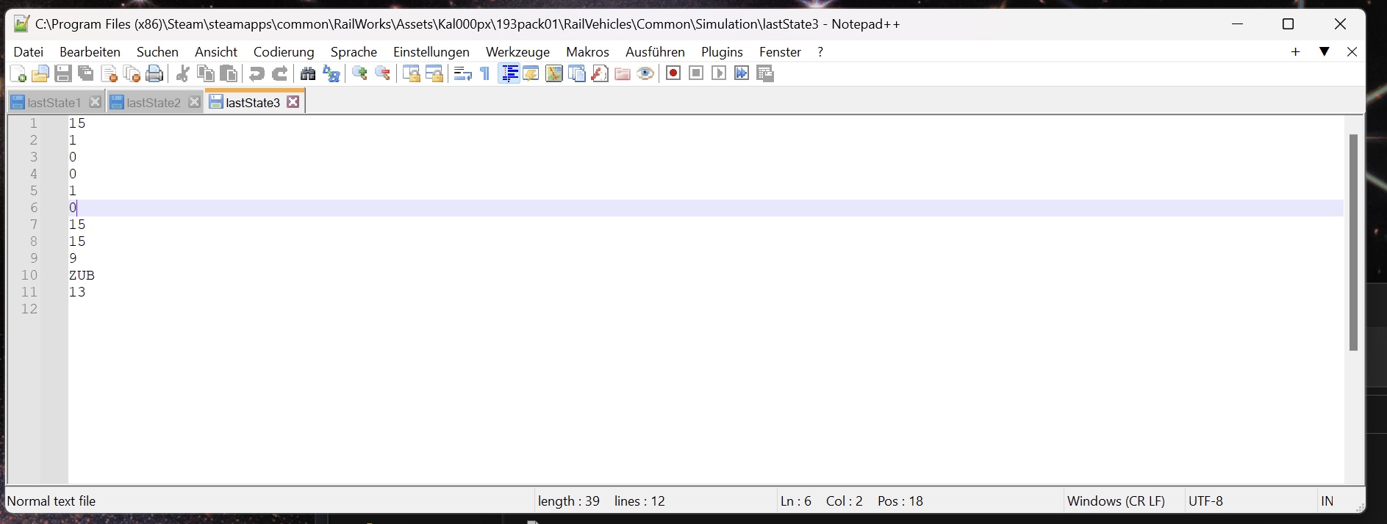The height and width of the screenshot is (524, 1387).
Task: Click the IN insert mode indicator
Action: [1327, 501]
